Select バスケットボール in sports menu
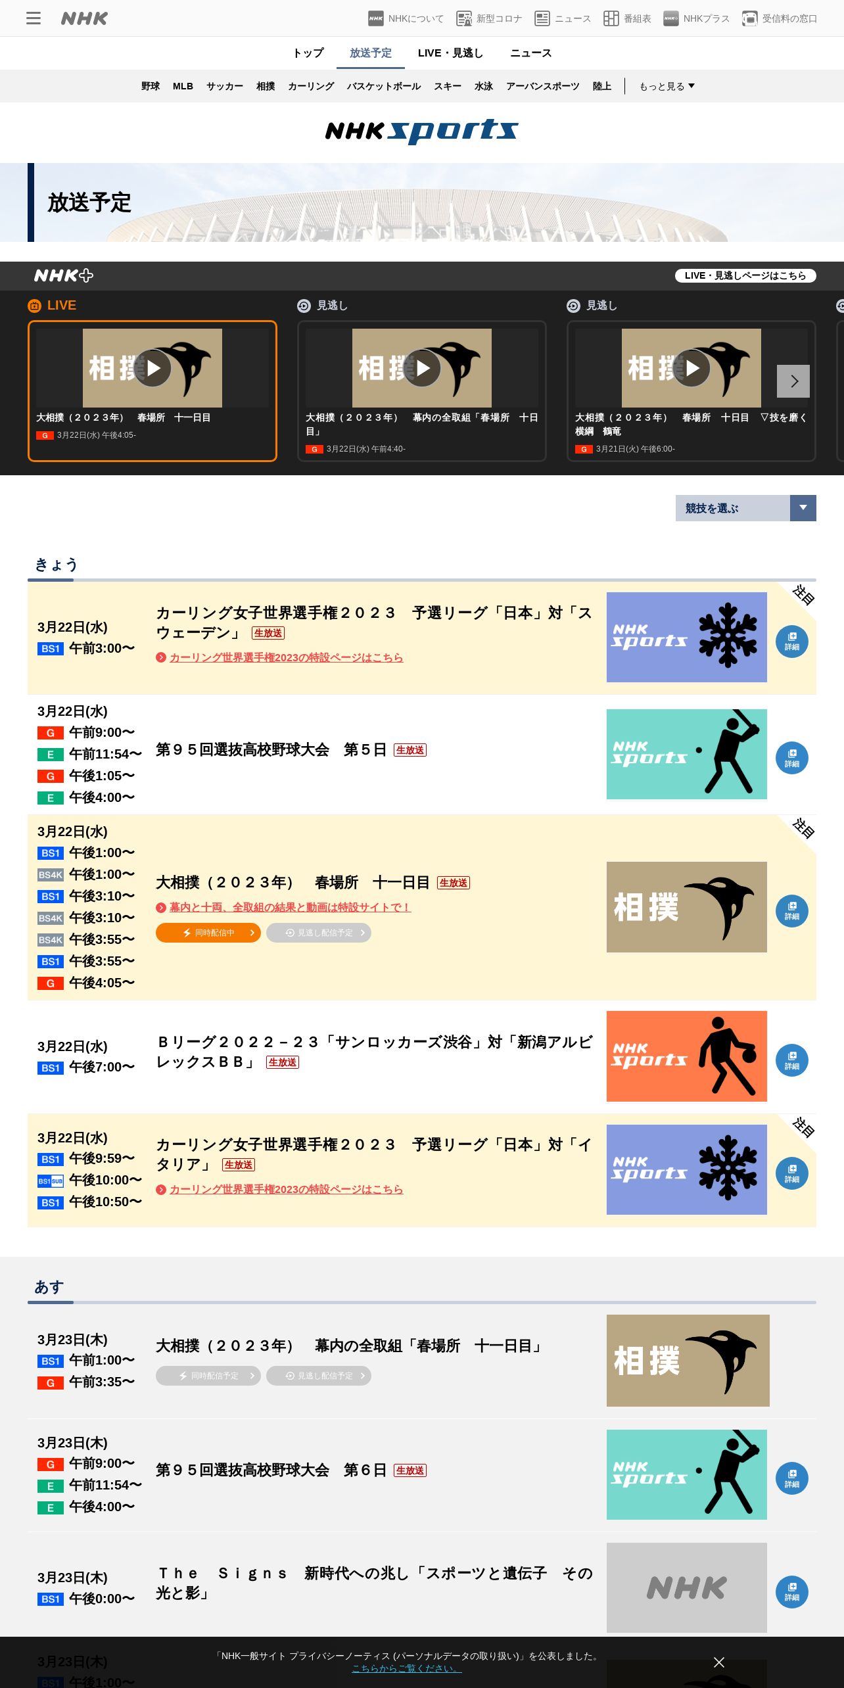 [x=384, y=86]
